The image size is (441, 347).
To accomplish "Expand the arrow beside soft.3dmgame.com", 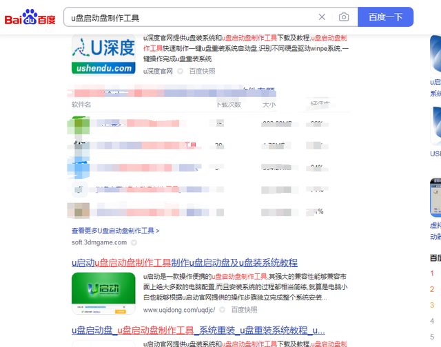I will 134,242.
